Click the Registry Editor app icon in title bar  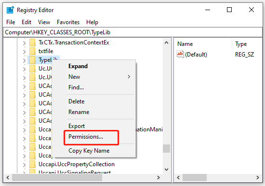pyautogui.click(x=10, y=10)
